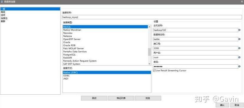Select the 一般 (General) category
Viewport: 244px width, 108px height.
(x=30, y=9)
